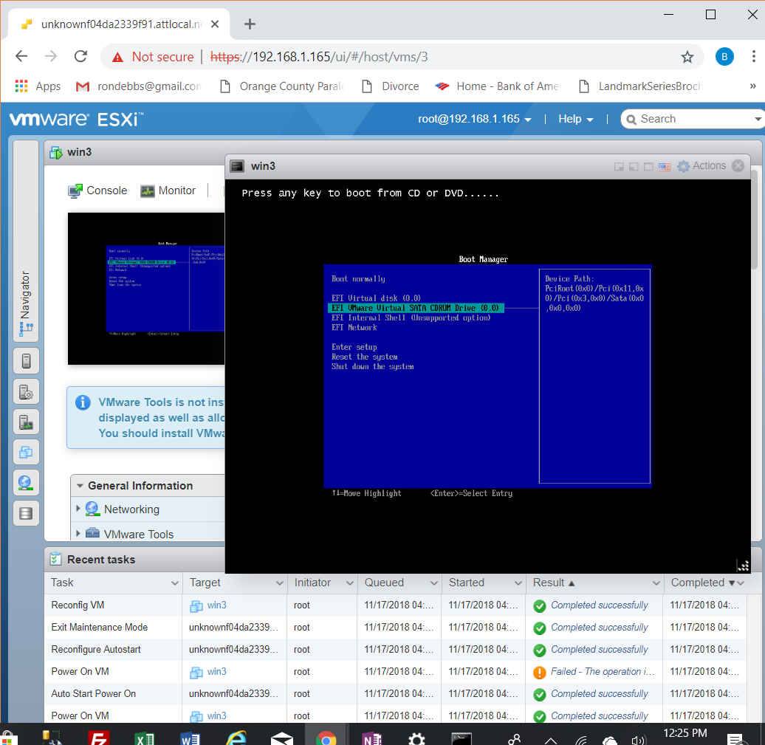
Task: Select the Host icon in the navigator
Action: (27, 361)
